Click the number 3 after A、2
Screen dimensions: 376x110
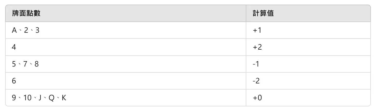pyautogui.click(x=37, y=30)
